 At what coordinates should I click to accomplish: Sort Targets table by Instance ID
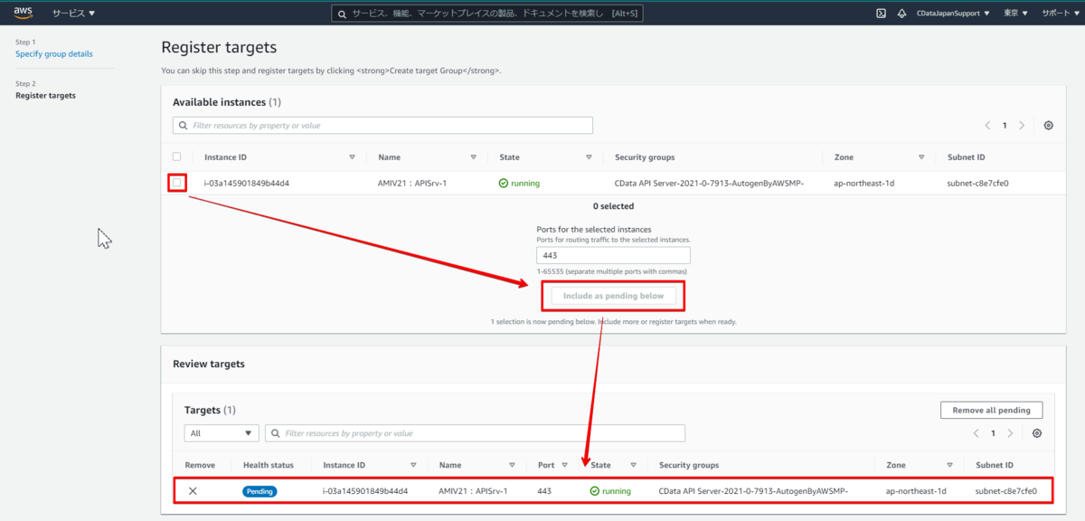point(413,465)
